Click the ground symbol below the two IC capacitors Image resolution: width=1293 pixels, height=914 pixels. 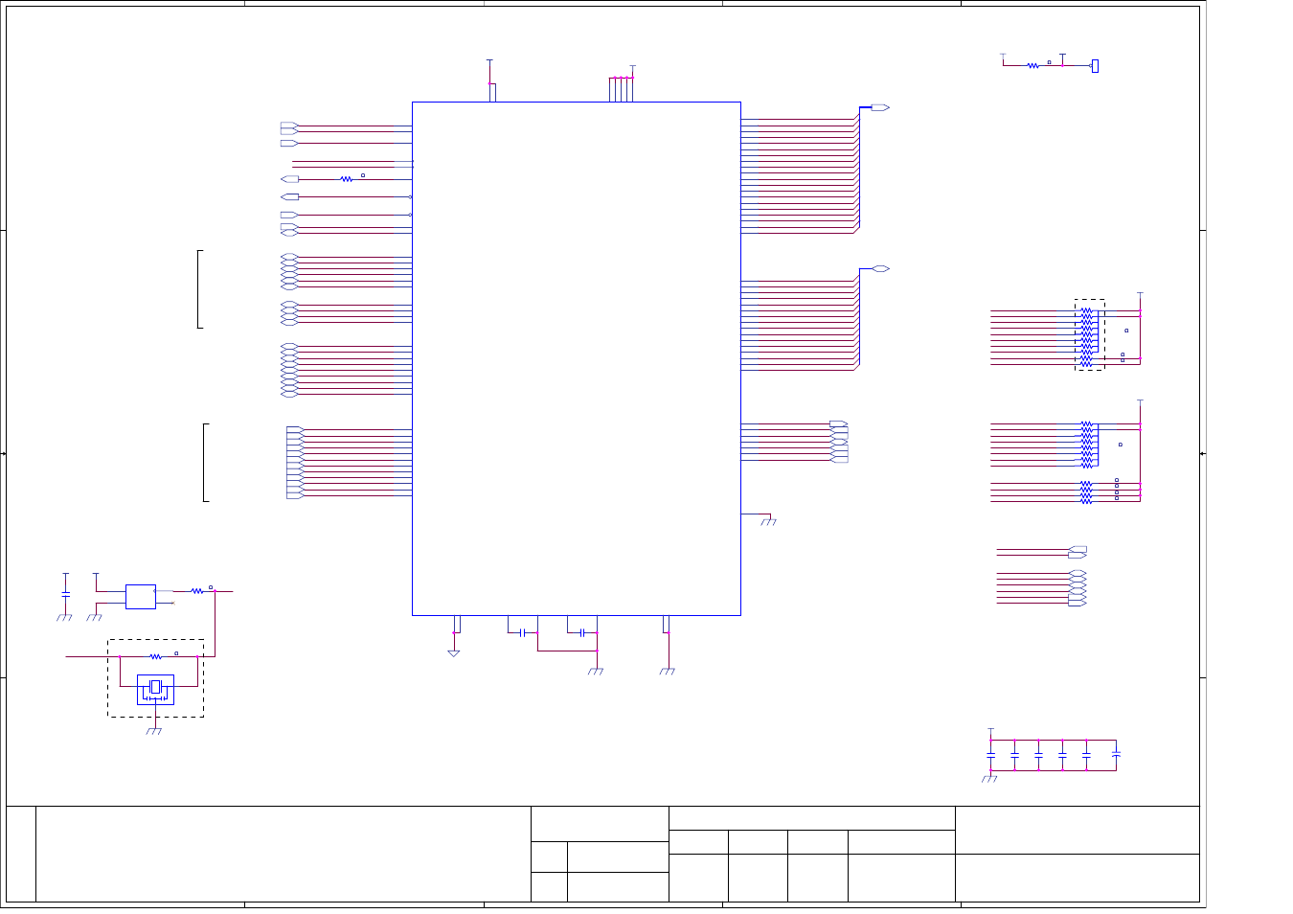[595, 672]
